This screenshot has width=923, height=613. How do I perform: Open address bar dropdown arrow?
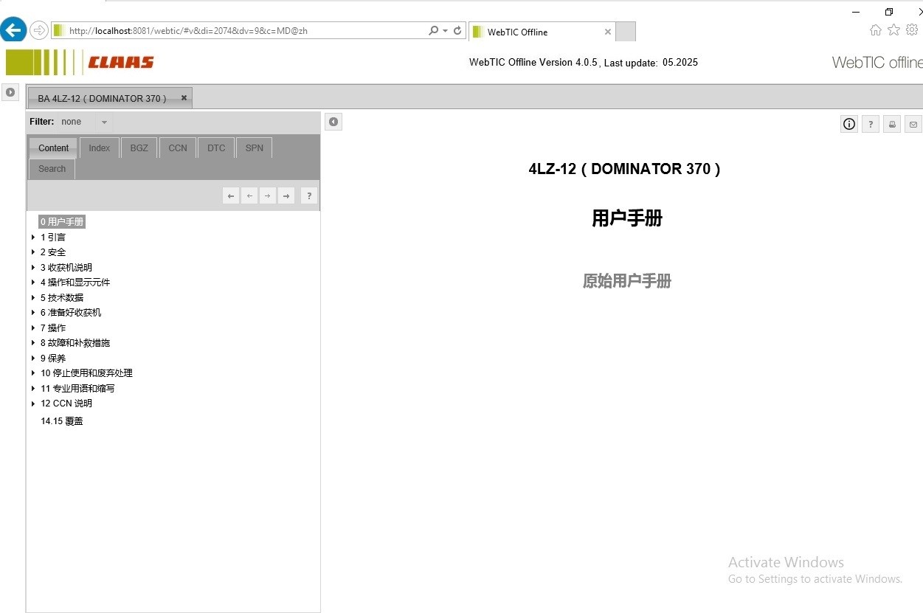coord(446,30)
